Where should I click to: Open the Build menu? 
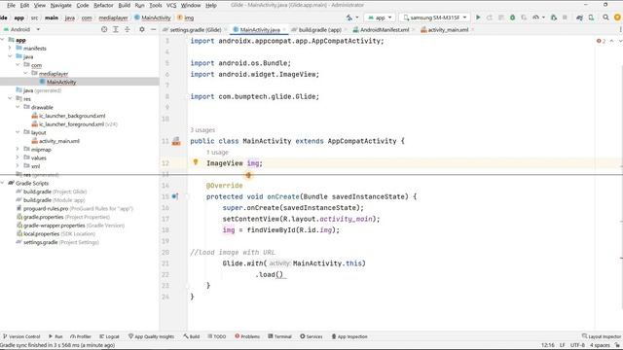(x=125, y=5)
